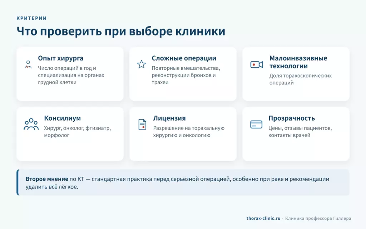Viewport: 366px width, 229px height.
Task: Click text Разрешение на торакальную хирургию и онкологию
Action: point(189,132)
